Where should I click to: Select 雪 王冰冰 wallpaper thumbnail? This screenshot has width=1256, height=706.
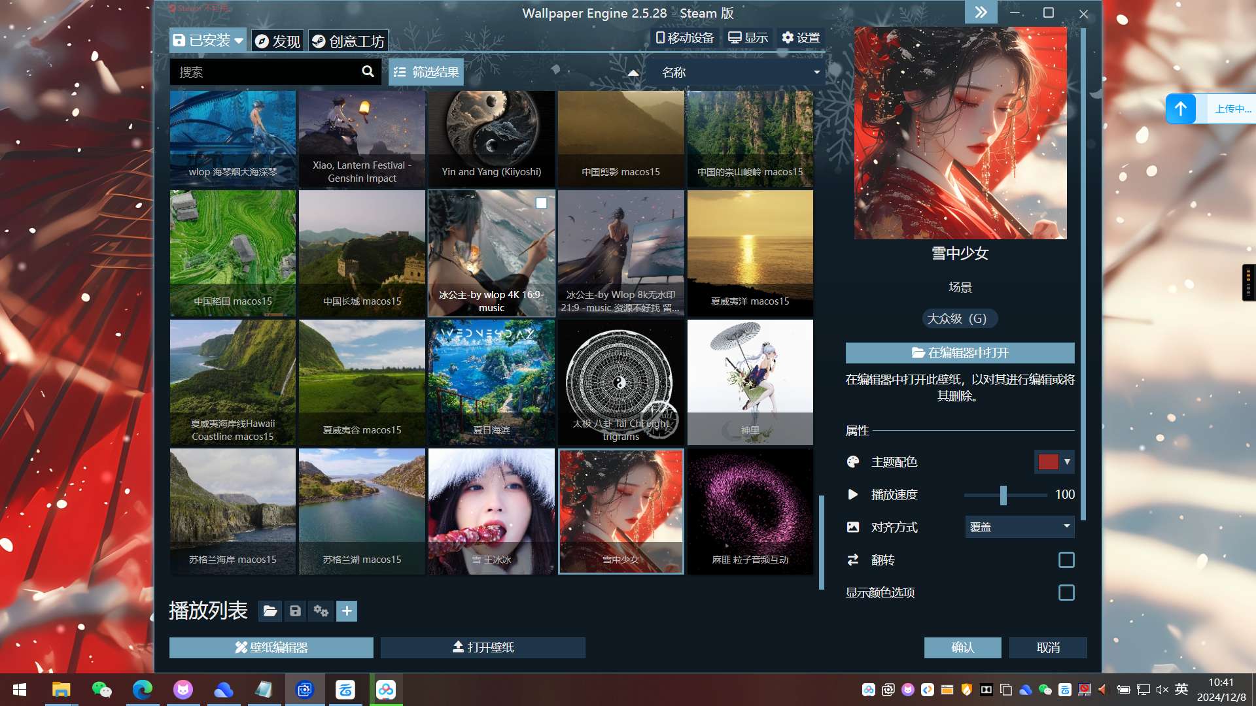[491, 511]
